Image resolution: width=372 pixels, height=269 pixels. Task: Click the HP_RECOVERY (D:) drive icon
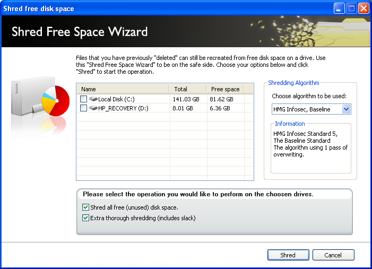(x=93, y=108)
